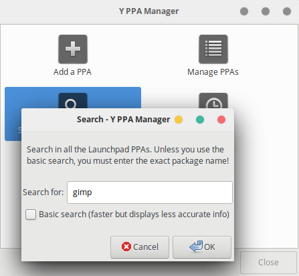Click the blue return arrow icon on OK

pos(196,247)
